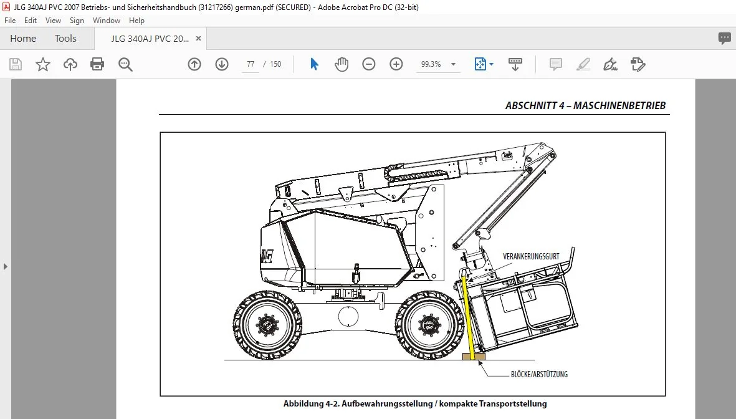Open the View menu

[x=53, y=21]
